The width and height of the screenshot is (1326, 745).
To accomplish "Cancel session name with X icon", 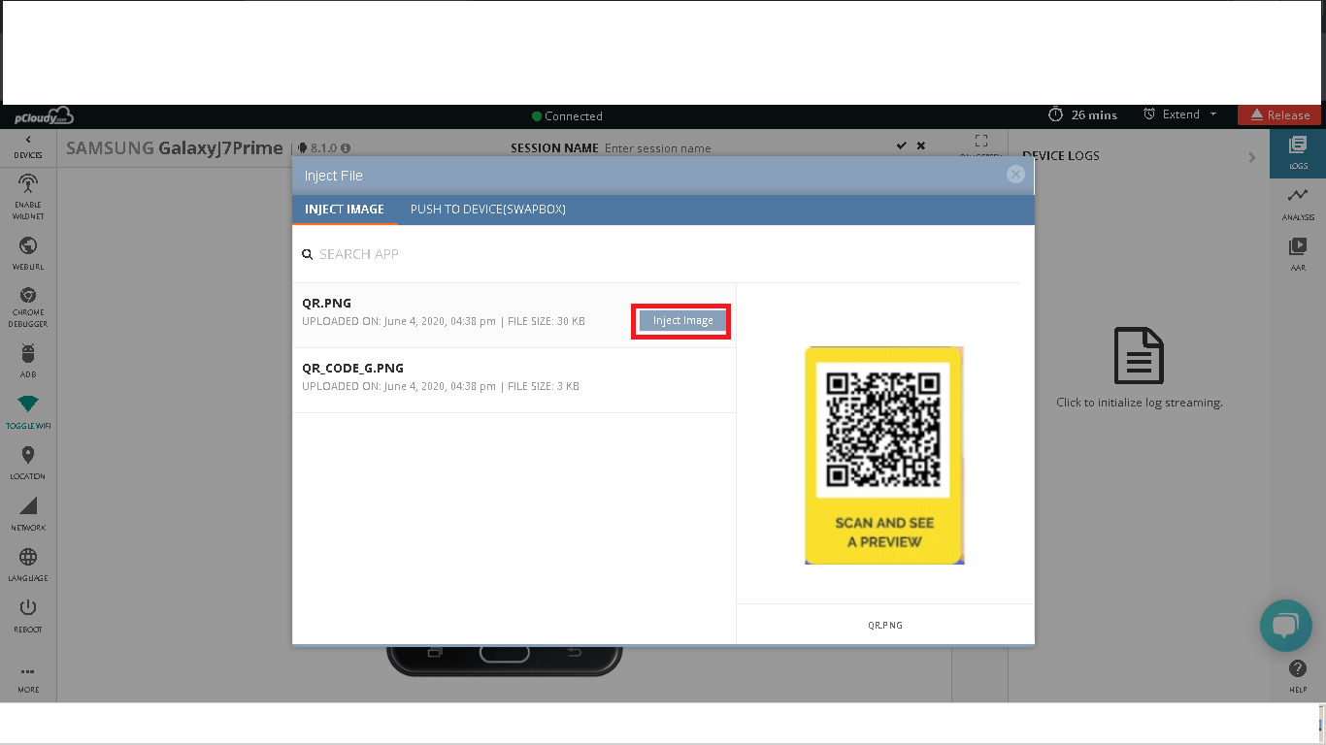I will [x=921, y=146].
